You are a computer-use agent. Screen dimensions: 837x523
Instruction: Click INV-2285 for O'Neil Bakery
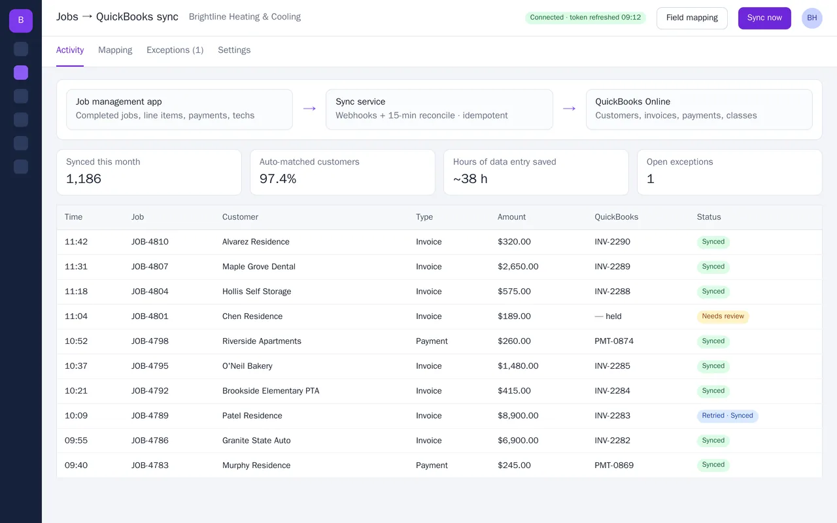613,366
